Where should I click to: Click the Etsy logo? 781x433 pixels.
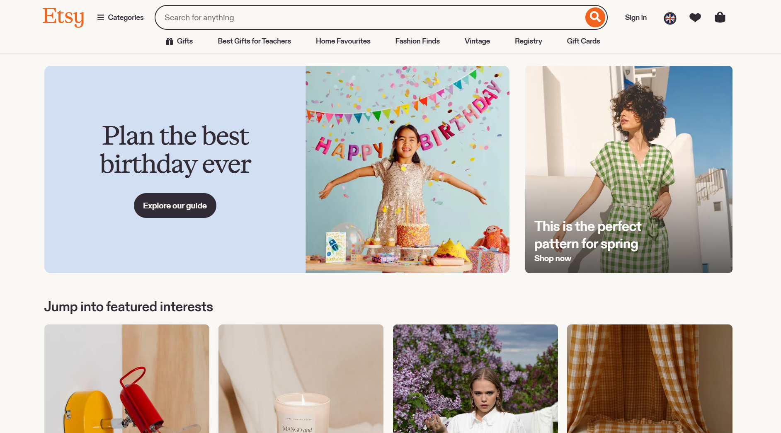[63, 17]
